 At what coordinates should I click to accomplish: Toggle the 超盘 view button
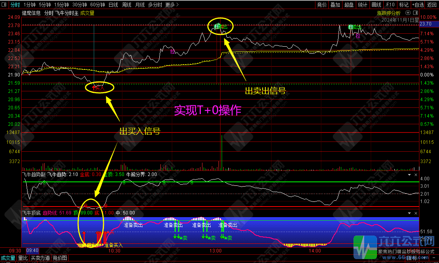coord(349,5)
